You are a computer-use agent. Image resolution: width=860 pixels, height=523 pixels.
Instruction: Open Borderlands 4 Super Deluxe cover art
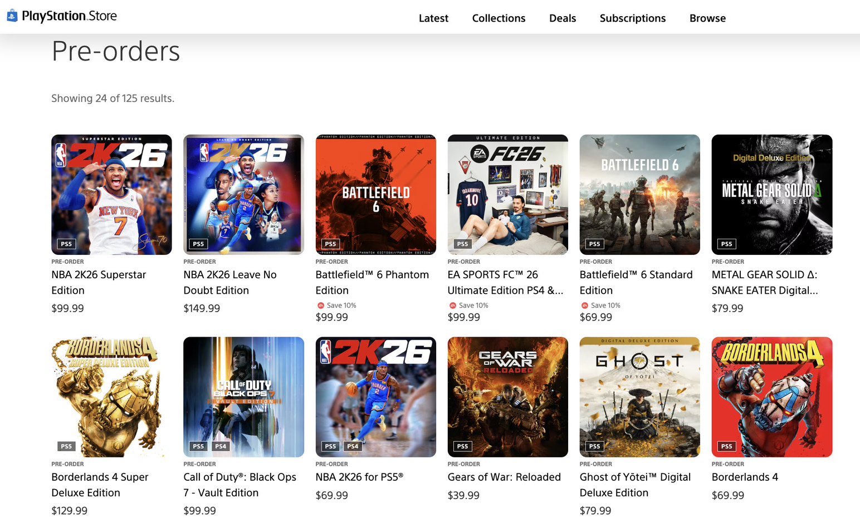coord(111,397)
